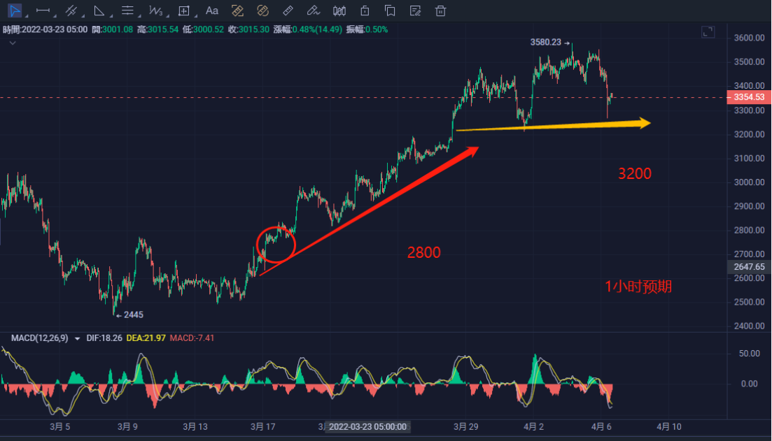Open the Fibonacci levels tool
772x441 pixels.
[x=127, y=10]
